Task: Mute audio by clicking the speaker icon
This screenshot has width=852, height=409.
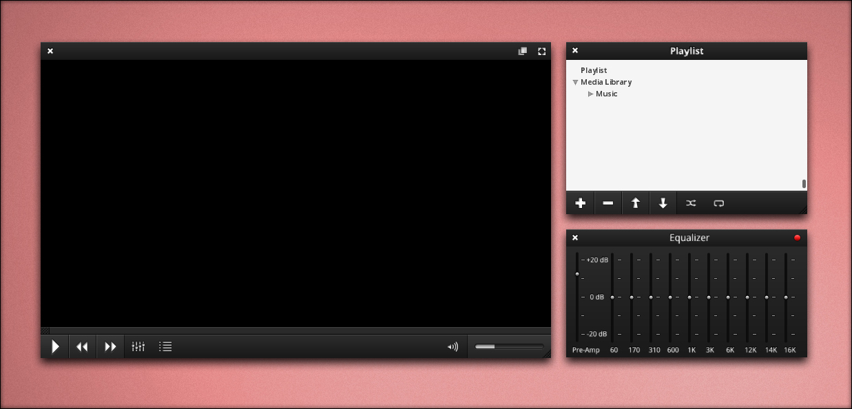Action: 453,346
